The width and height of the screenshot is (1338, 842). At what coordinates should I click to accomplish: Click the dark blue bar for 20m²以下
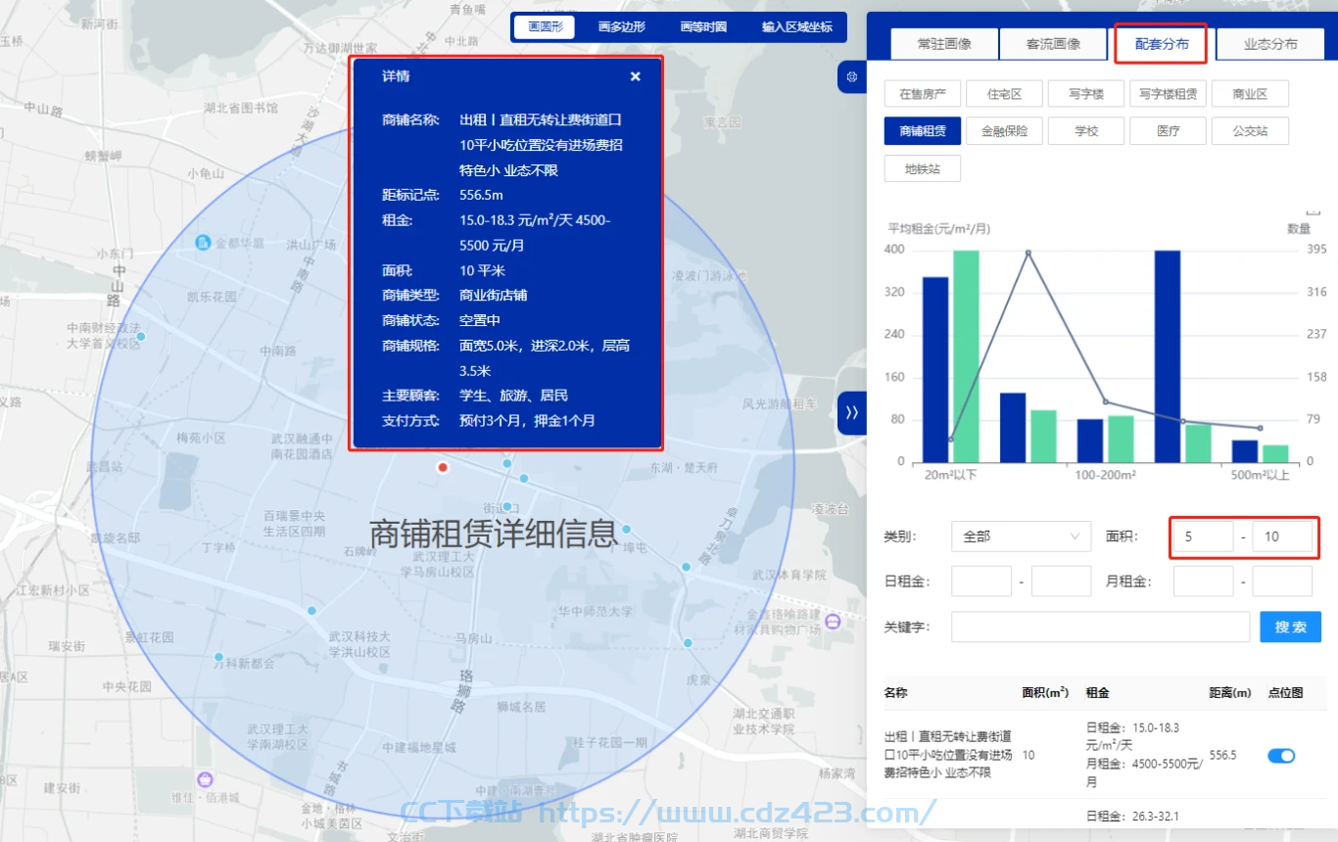(935, 370)
